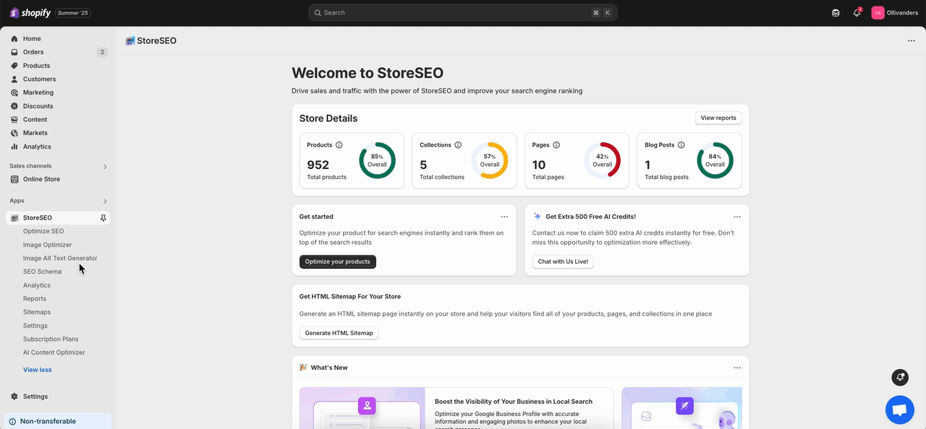Open the What's New options menu

737,368
